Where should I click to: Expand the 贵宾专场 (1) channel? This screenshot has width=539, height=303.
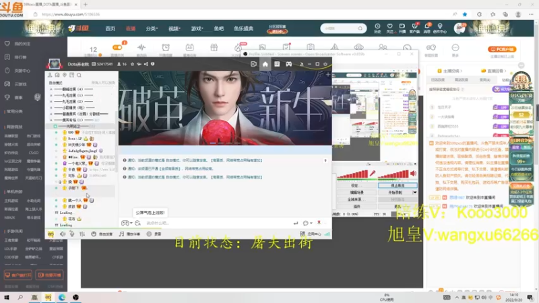pos(52,120)
